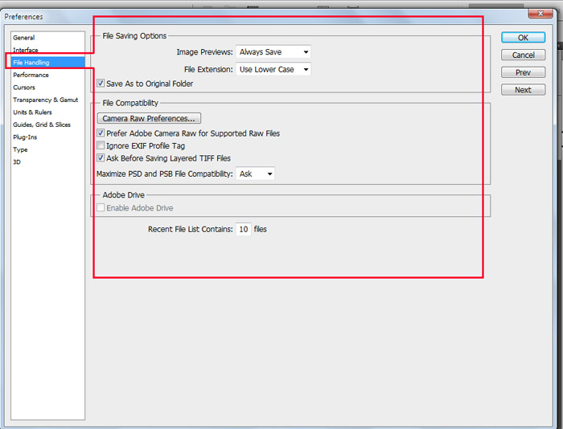The image size is (563, 429).
Task: Select General in the preferences list
Action: coord(24,38)
